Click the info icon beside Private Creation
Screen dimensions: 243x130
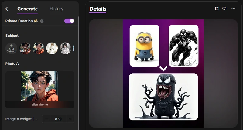[42, 21]
